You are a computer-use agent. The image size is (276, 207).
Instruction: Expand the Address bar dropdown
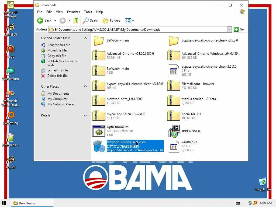(229, 29)
